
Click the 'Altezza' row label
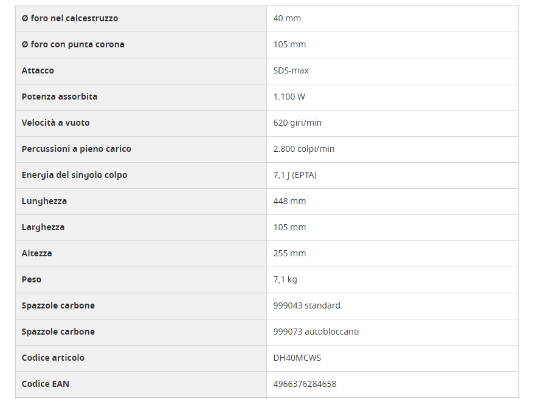[37, 253]
